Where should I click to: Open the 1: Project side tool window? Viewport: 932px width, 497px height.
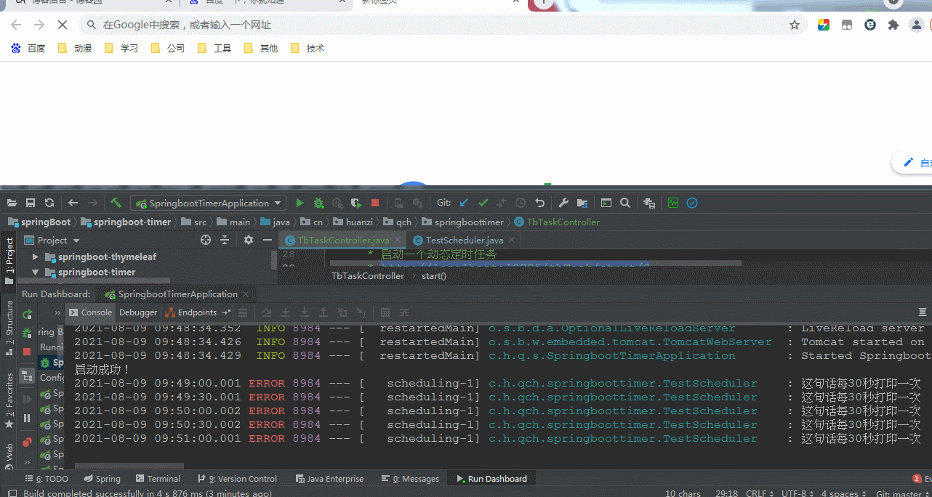pos(9,261)
